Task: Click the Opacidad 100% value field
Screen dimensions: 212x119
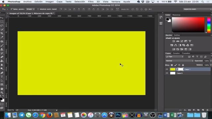Action: pos(206,61)
